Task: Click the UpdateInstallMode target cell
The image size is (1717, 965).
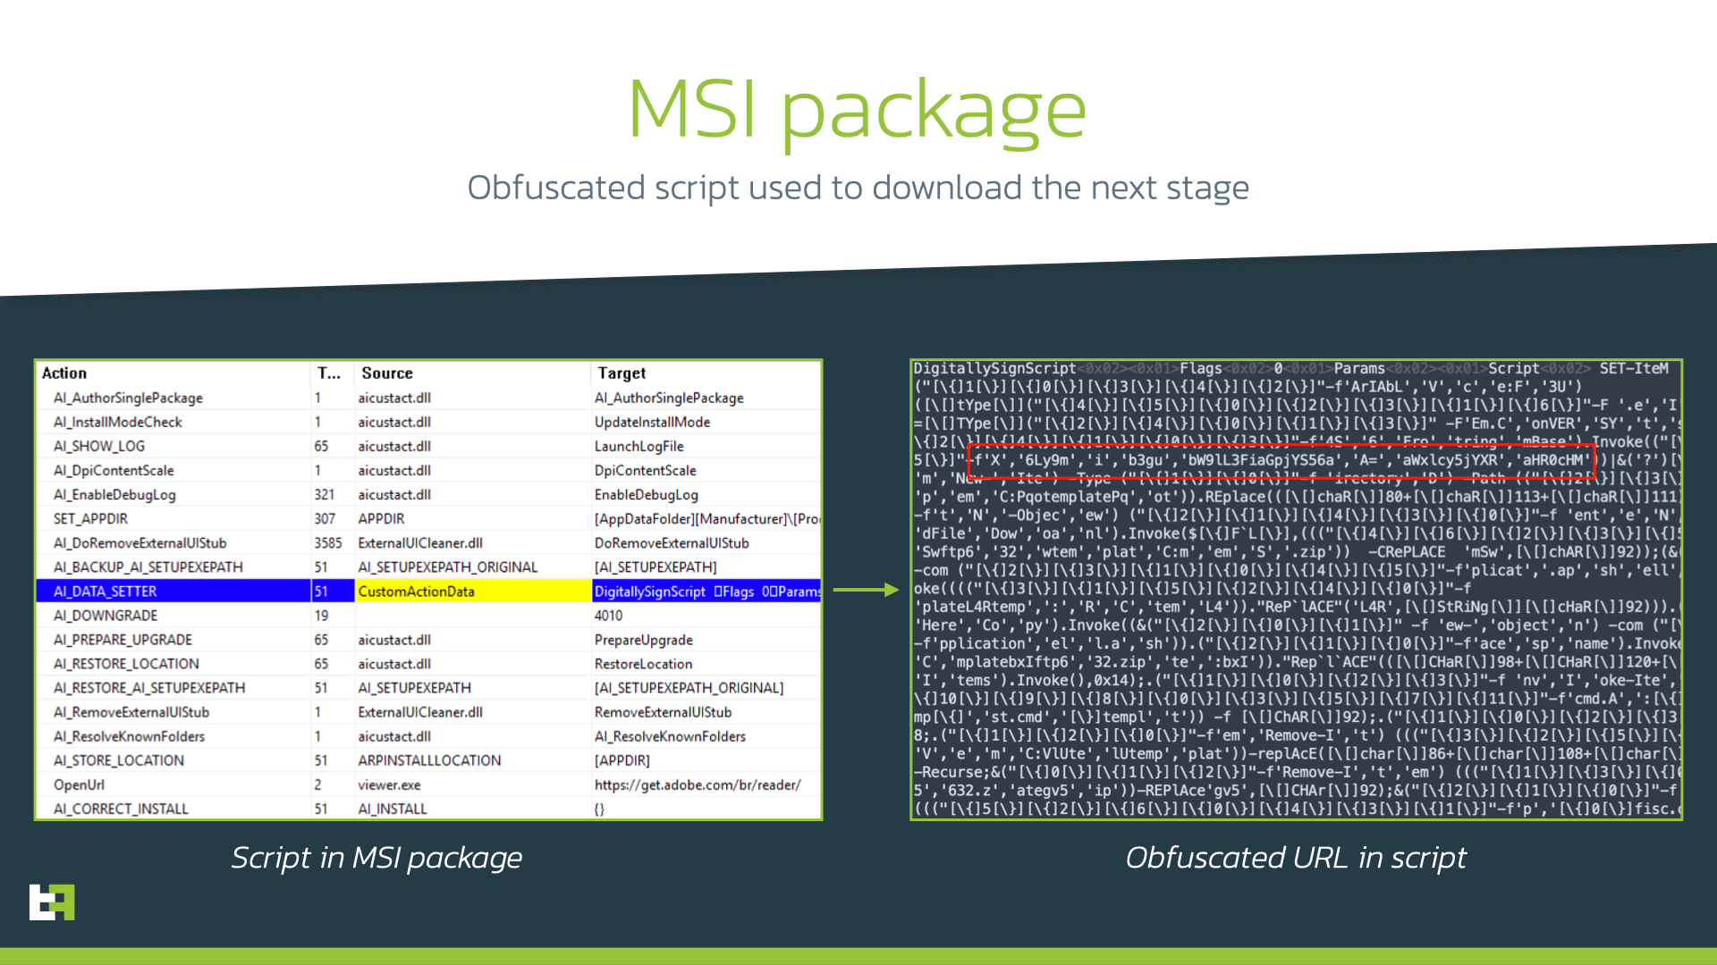Action: [652, 423]
